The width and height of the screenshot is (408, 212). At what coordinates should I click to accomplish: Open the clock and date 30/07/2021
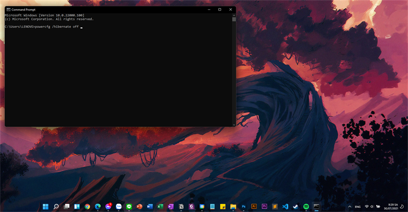(x=391, y=206)
